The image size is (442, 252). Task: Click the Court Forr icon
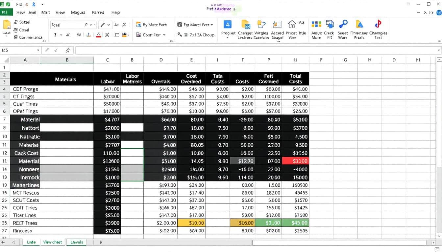[138, 35]
